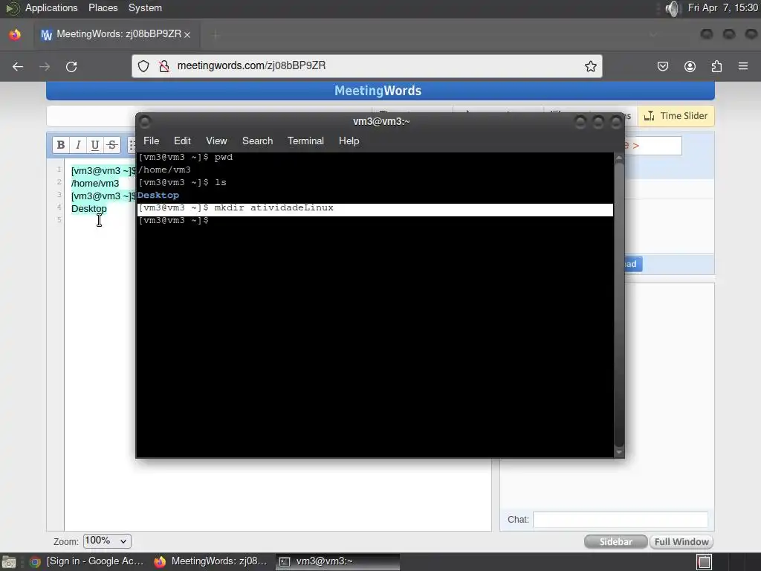
Task: Click the terminal scrollbar down arrow
Action: [619, 452]
